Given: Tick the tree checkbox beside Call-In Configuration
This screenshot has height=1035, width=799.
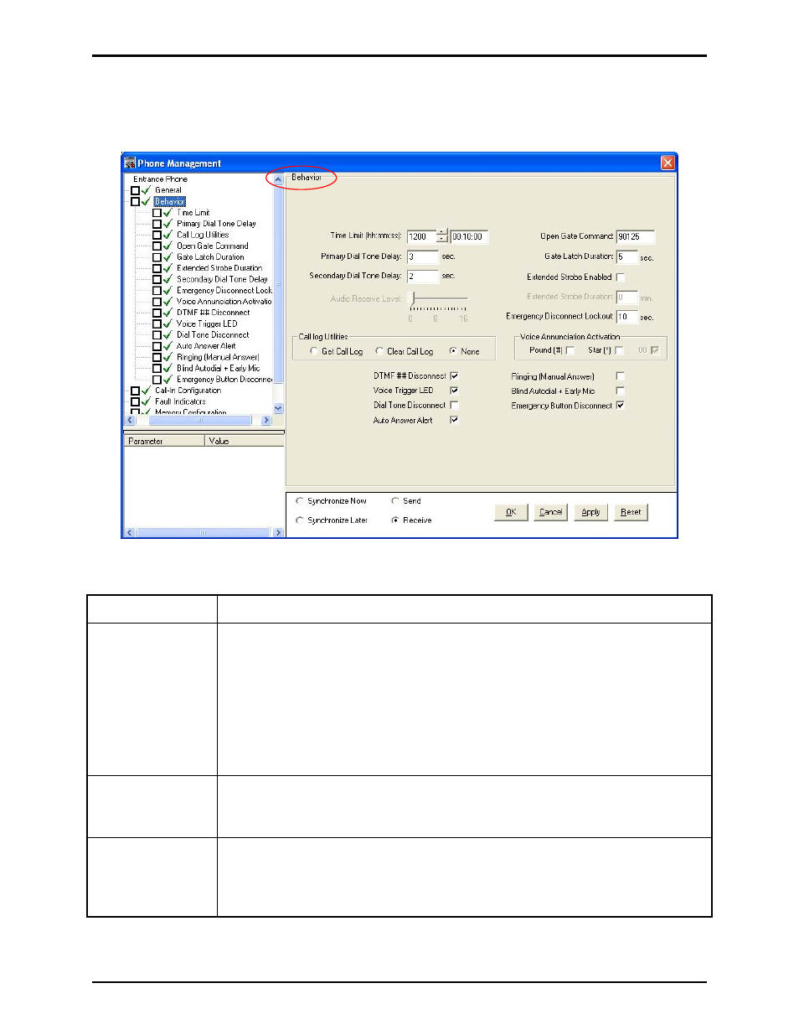Looking at the screenshot, I should 135,391.
